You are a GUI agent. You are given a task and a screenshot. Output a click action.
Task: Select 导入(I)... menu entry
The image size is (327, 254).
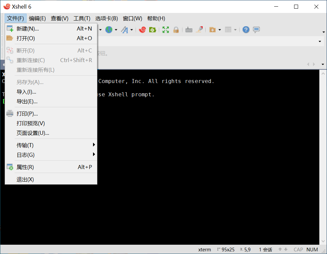coord(51,92)
